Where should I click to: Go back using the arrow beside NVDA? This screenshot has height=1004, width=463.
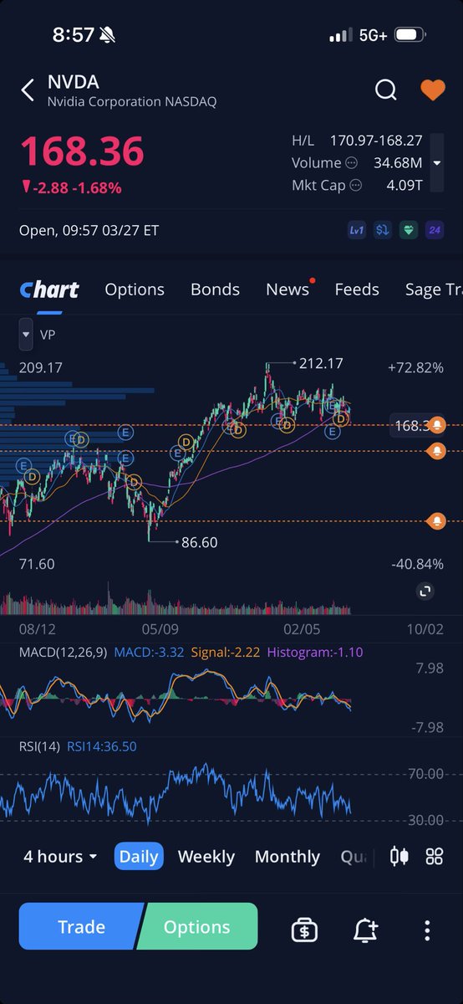[x=28, y=90]
